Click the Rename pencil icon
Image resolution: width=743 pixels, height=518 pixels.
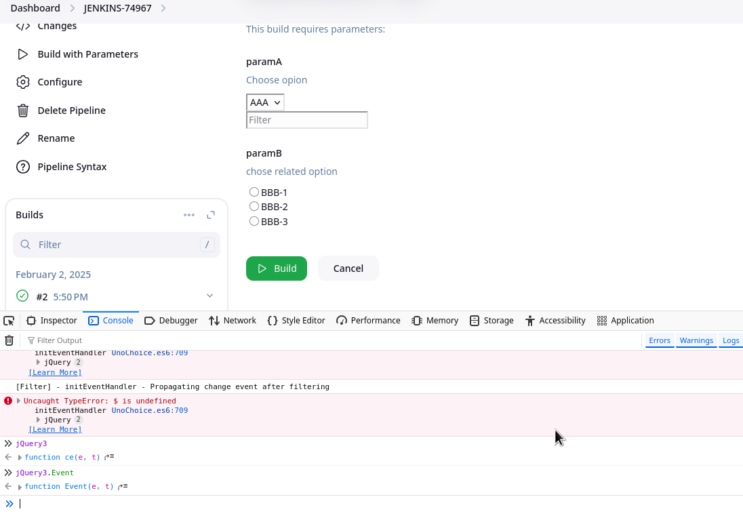[23, 138]
